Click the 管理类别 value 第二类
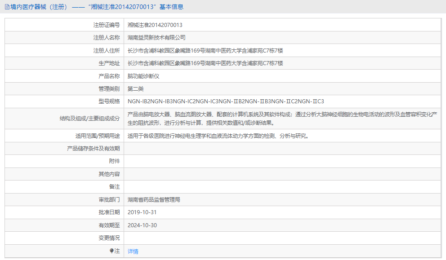Image resolution: width=446 pixels, height=260 pixels. click(x=135, y=88)
